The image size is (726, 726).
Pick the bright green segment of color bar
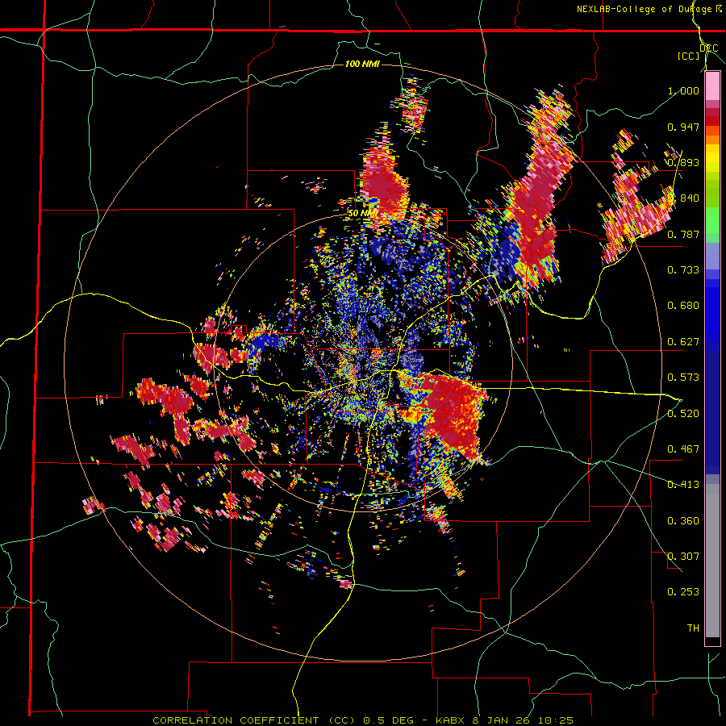(712, 219)
